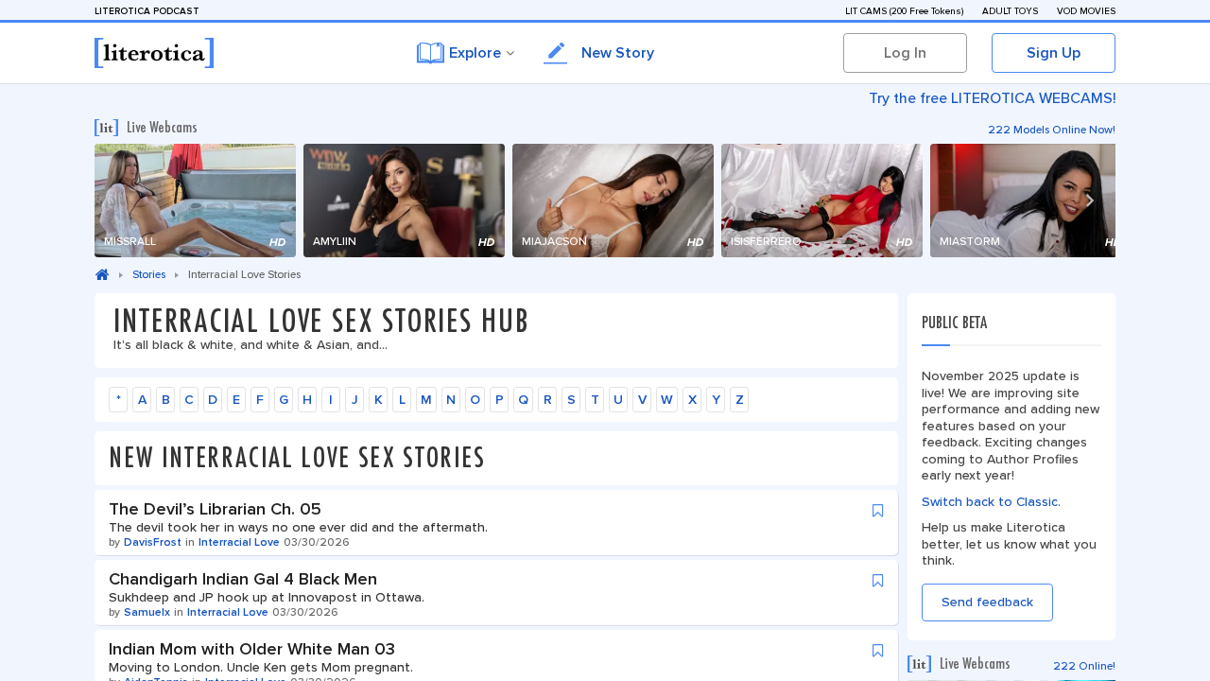The image size is (1210, 681).
Task: Filter stories by letter J
Action: [x=354, y=399]
